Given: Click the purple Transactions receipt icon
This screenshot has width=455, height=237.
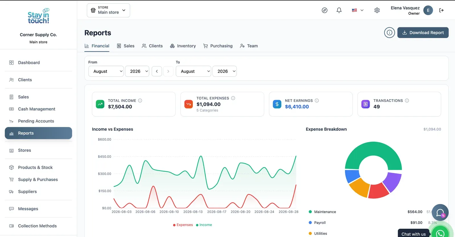Looking at the screenshot, I should pyautogui.click(x=365, y=104).
